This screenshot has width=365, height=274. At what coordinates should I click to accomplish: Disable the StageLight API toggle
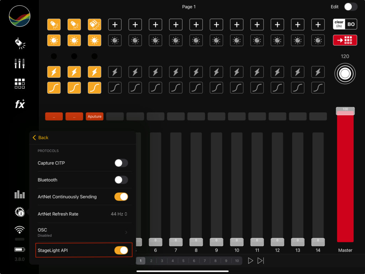(x=121, y=250)
